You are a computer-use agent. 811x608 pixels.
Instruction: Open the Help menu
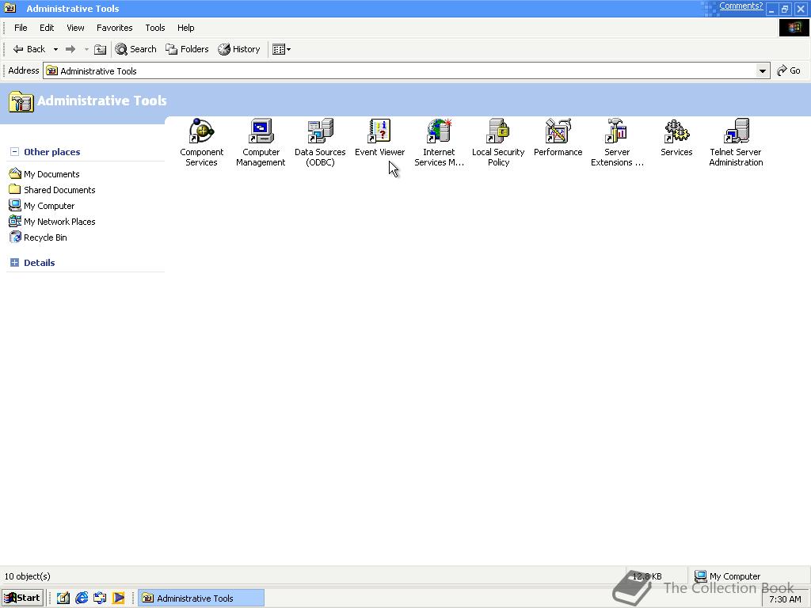(x=185, y=28)
